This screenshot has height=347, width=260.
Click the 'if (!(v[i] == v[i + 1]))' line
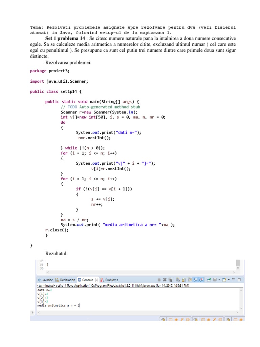tap(104, 189)
